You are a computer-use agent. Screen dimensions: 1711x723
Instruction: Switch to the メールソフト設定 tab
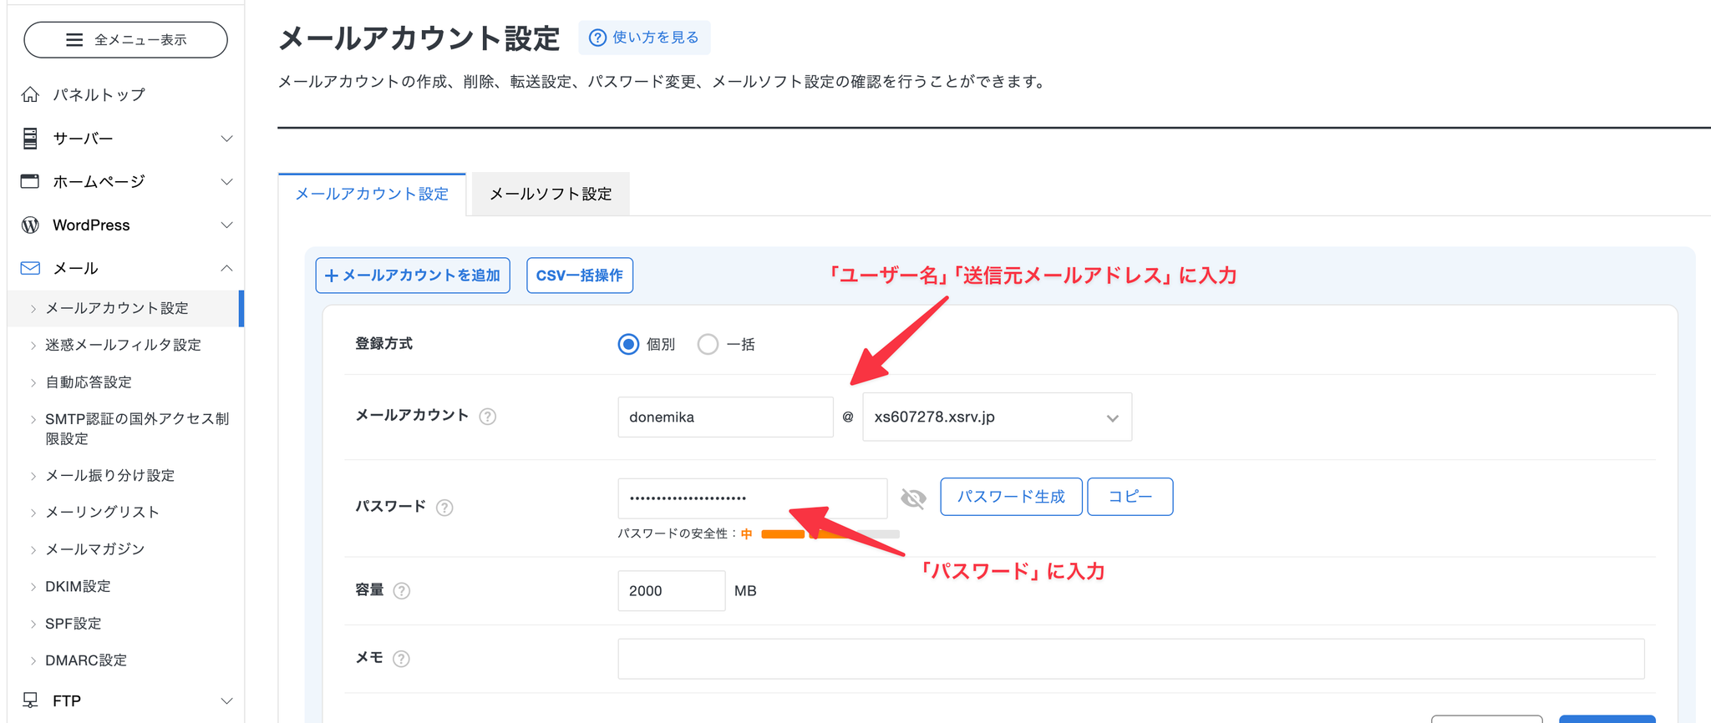pyautogui.click(x=551, y=194)
